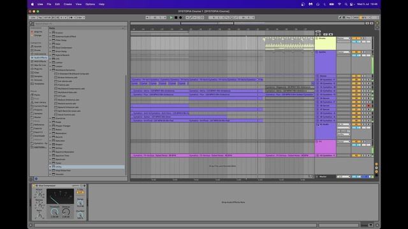Click arrangement overview bar at top

click(x=247, y=24)
